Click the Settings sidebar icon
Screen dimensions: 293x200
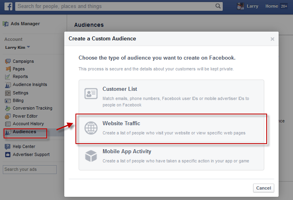pos(8,93)
